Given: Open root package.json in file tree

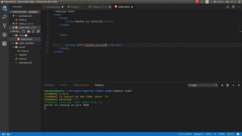Looking at the screenshot, I should (25, 63).
